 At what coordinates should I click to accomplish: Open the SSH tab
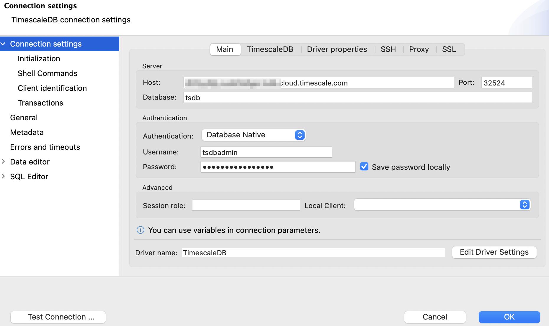[x=388, y=49]
